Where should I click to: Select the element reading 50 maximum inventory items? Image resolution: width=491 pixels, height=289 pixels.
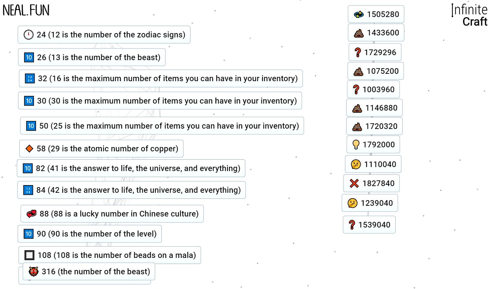(x=162, y=126)
